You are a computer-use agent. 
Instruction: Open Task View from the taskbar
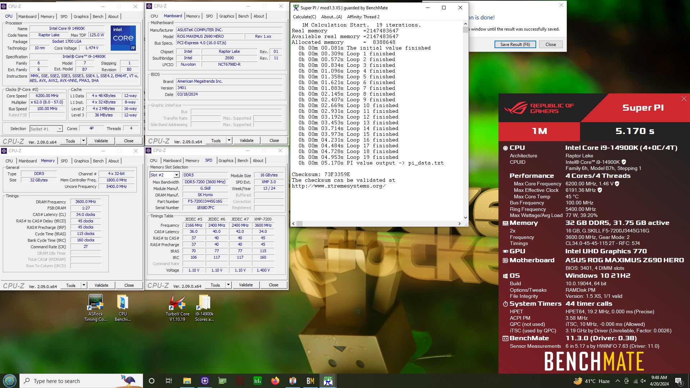click(169, 381)
